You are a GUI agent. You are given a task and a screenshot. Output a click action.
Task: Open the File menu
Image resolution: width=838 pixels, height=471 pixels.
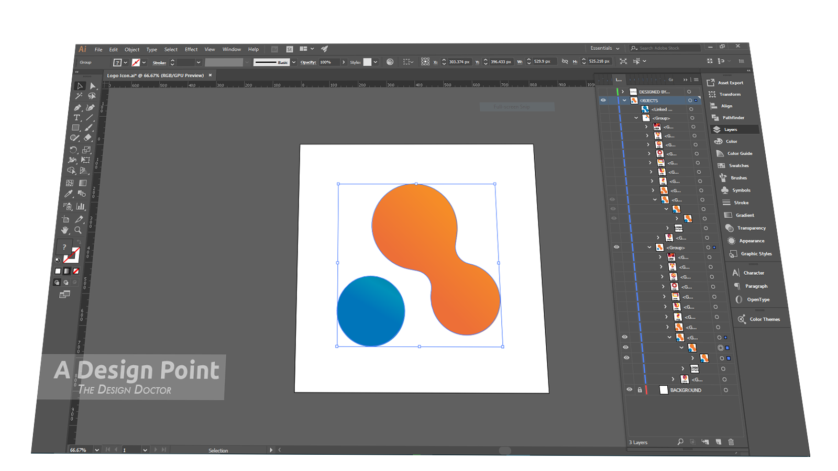pyautogui.click(x=98, y=50)
